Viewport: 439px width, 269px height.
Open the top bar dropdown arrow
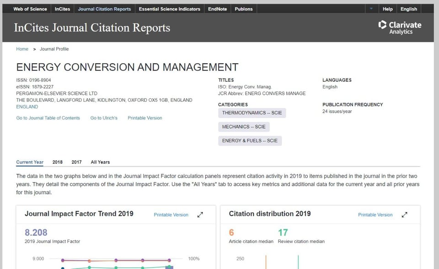click(371, 9)
